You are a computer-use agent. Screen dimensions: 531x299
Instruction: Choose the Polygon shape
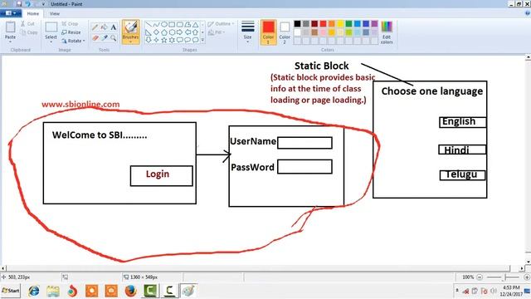[x=188, y=25]
